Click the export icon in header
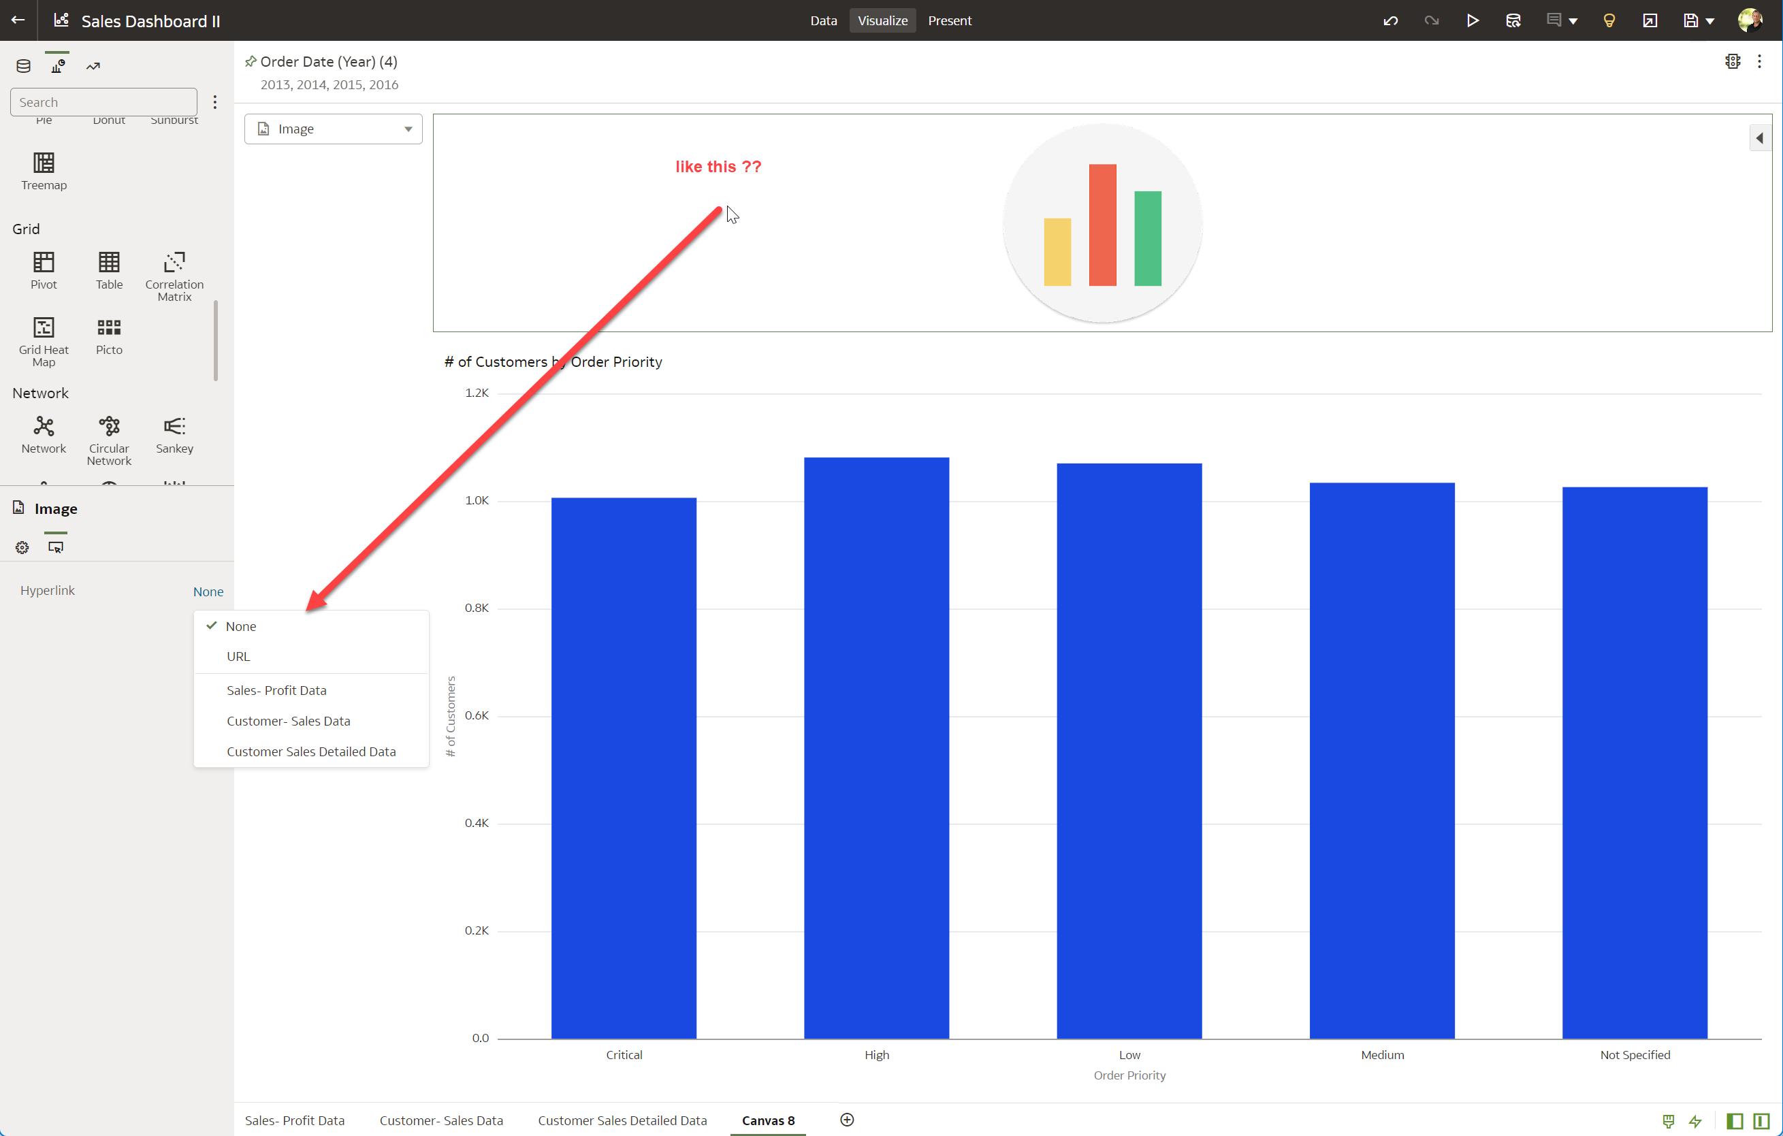Image resolution: width=1783 pixels, height=1136 pixels. [x=1650, y=20]
